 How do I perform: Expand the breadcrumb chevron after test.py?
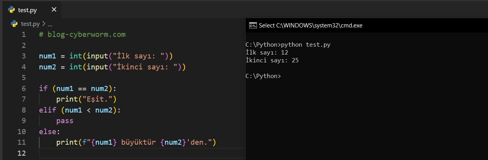[43, 24]
